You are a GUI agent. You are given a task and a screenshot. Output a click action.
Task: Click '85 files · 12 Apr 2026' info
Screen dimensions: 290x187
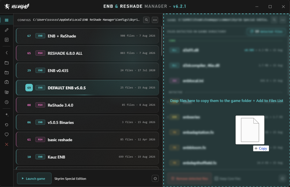[x=138, y=139]
